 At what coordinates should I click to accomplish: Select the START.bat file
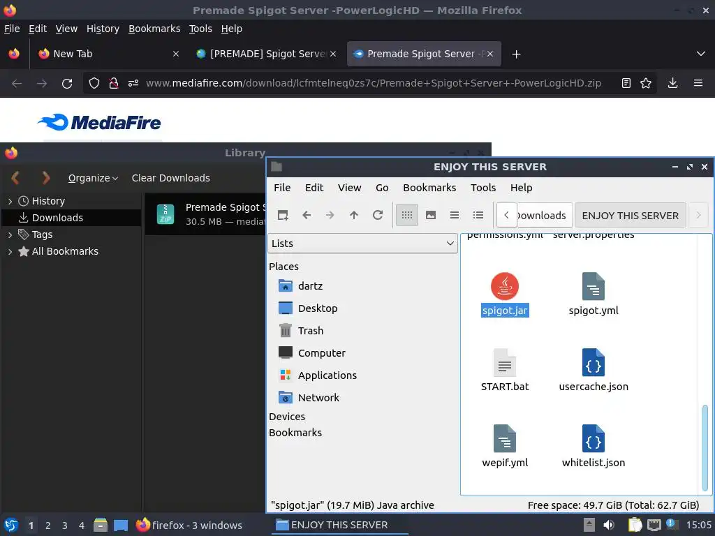pyautogui.click(x=505, y=370)
